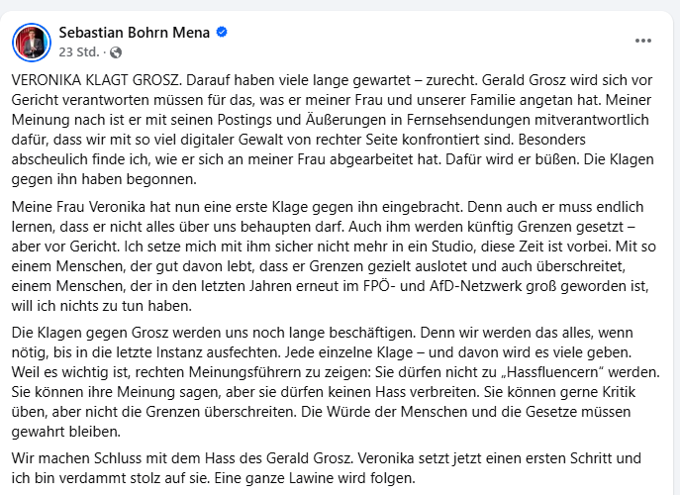Open the Sebastian Bohrn Mena profile name link
680x495 pixels.
click(x=134, y=32)
